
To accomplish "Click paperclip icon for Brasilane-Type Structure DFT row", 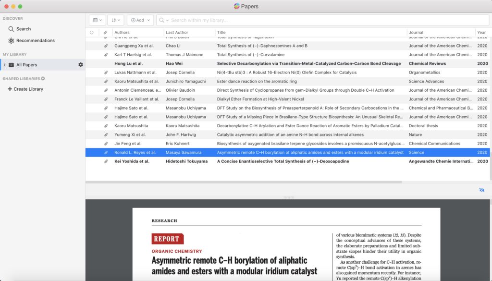I will coord(106,117).
